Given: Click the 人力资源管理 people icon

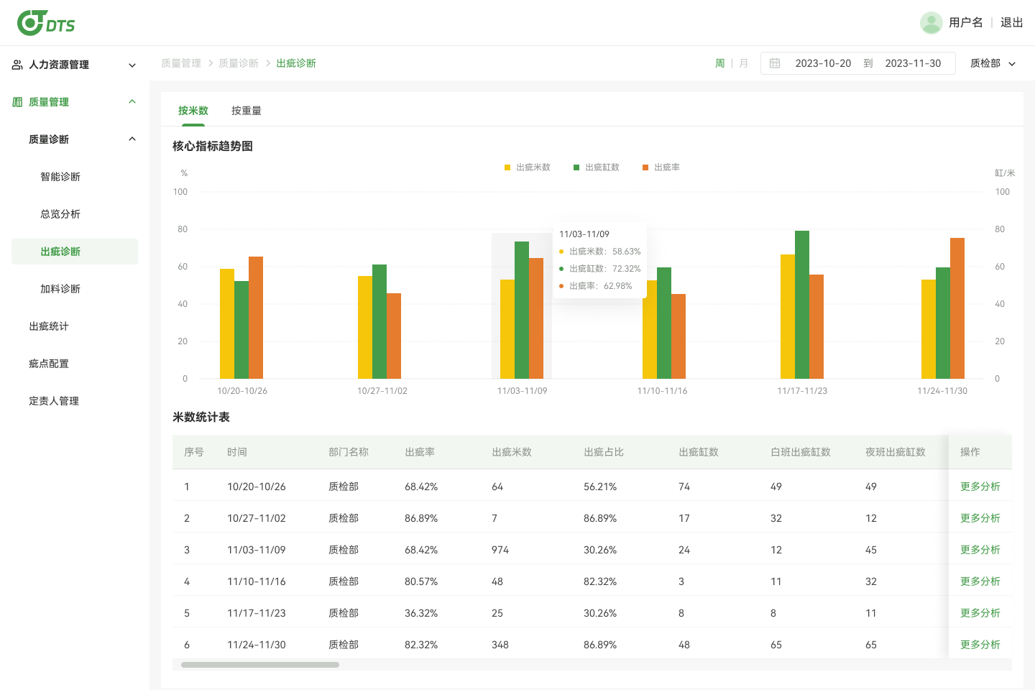Looking at the screenshot, I should (17, 65).
